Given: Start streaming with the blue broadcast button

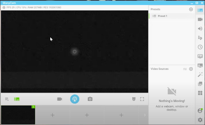Looking at the screenshot, I should 75,99.
